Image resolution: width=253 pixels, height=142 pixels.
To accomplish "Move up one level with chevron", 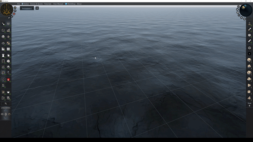I will pos(5,111).
